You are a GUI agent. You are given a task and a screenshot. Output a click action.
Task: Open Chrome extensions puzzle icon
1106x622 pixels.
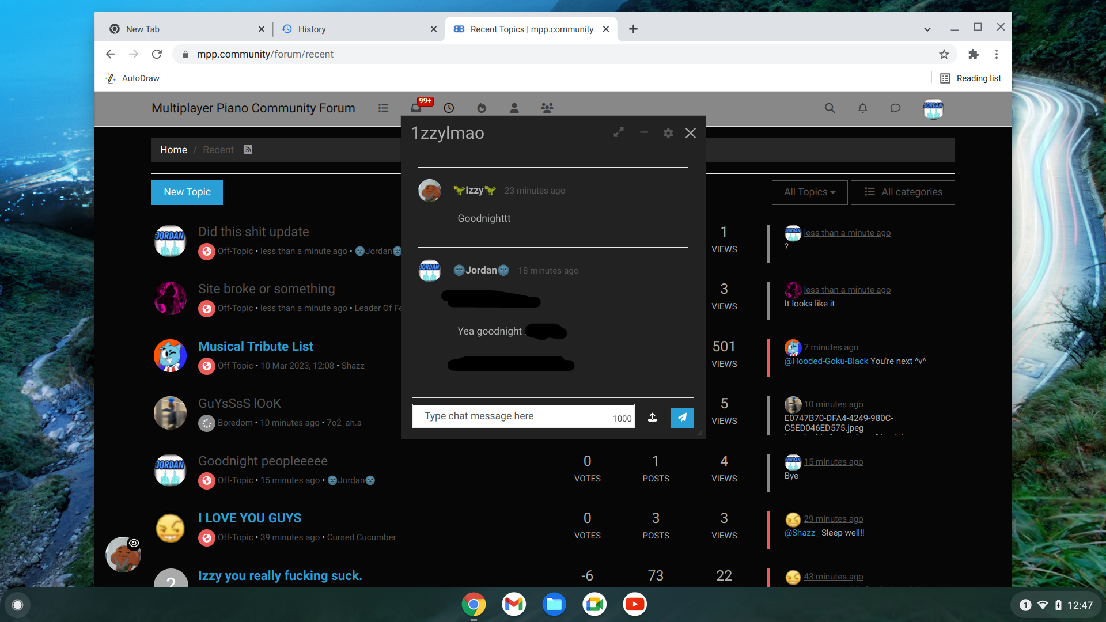pyautogui.click(x=973, y=54)
